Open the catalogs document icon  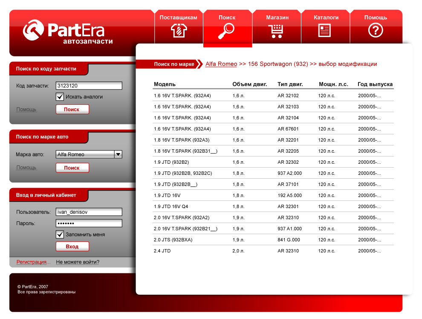coord(325,31)
